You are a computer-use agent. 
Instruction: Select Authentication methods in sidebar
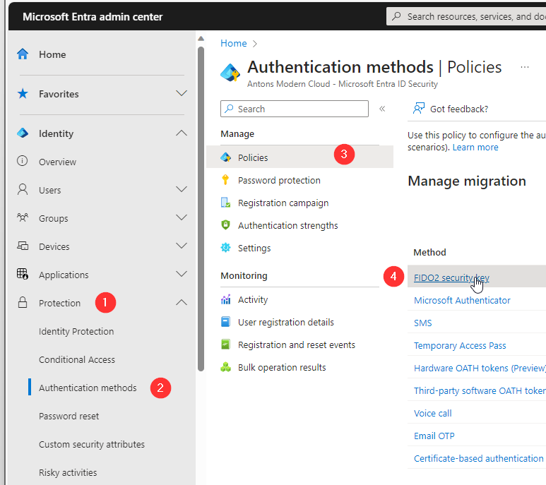[x=88, y=388]
